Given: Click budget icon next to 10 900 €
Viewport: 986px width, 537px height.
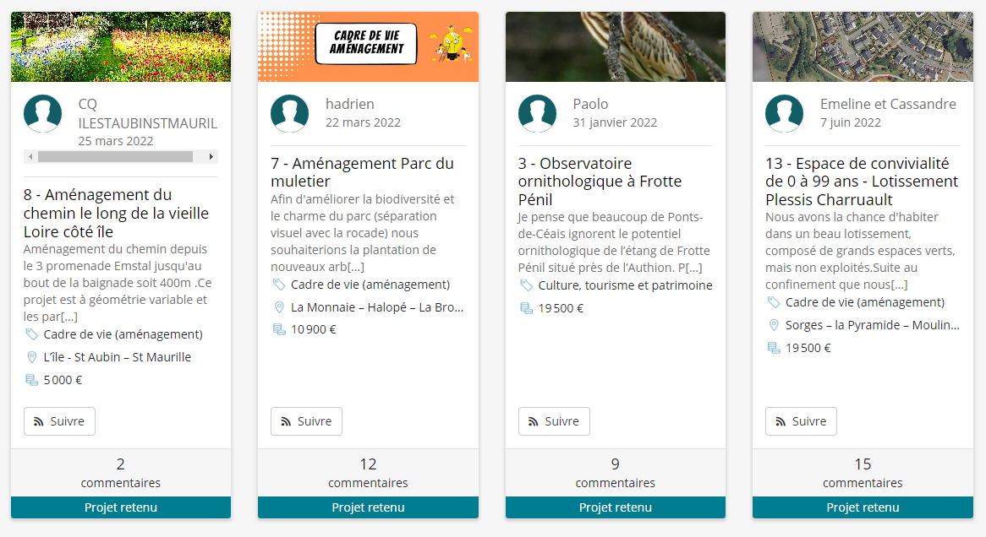Looking at the screenshot, I should click(x=278, y=329).
